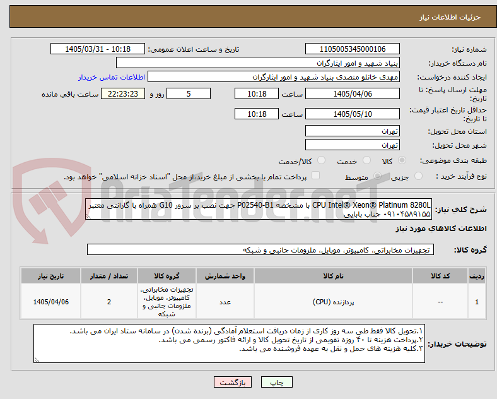This screenshot has width=497, height=399.
Task: Click the announcement date field 1405/03/31 - 10:18
Action: (x=98, y=49)
